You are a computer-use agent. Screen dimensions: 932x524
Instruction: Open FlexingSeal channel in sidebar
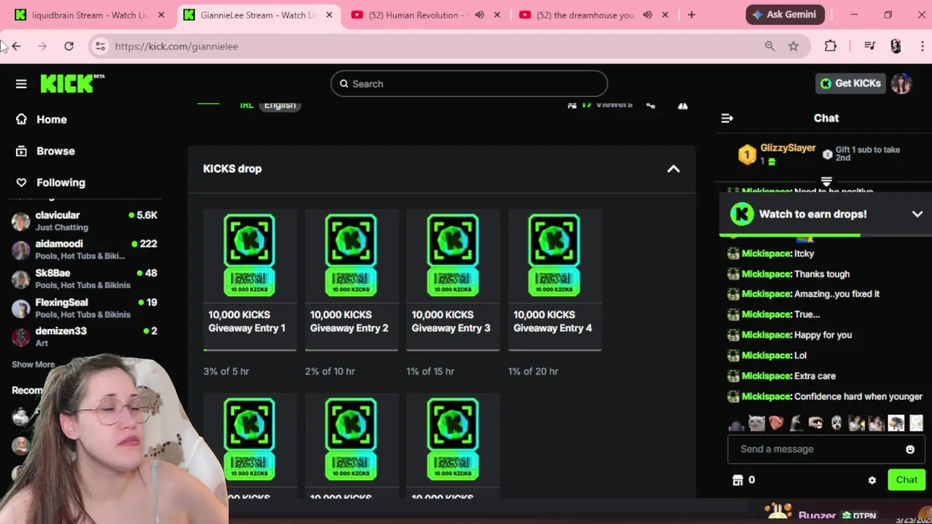84,308
